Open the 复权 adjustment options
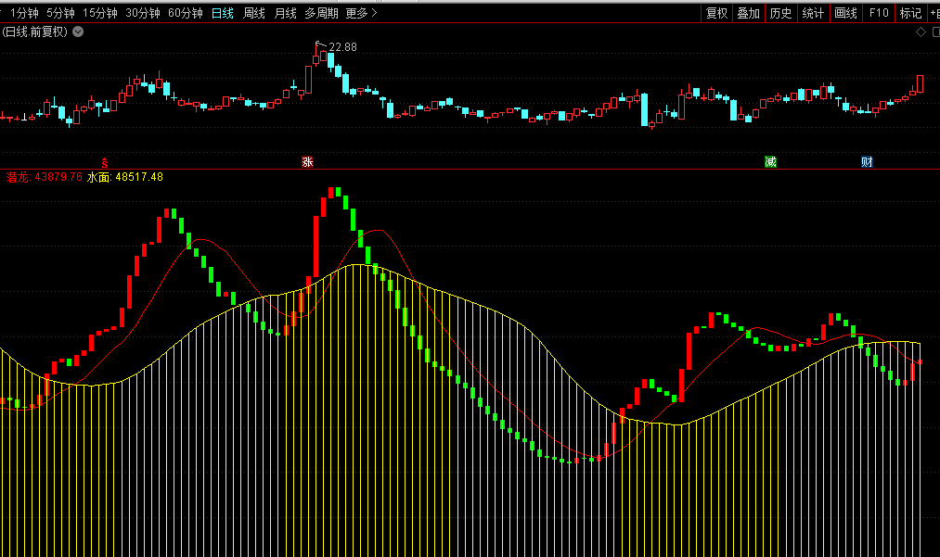Screen dimensions: 940x557 pyautogui.click(x=716, y=13)
